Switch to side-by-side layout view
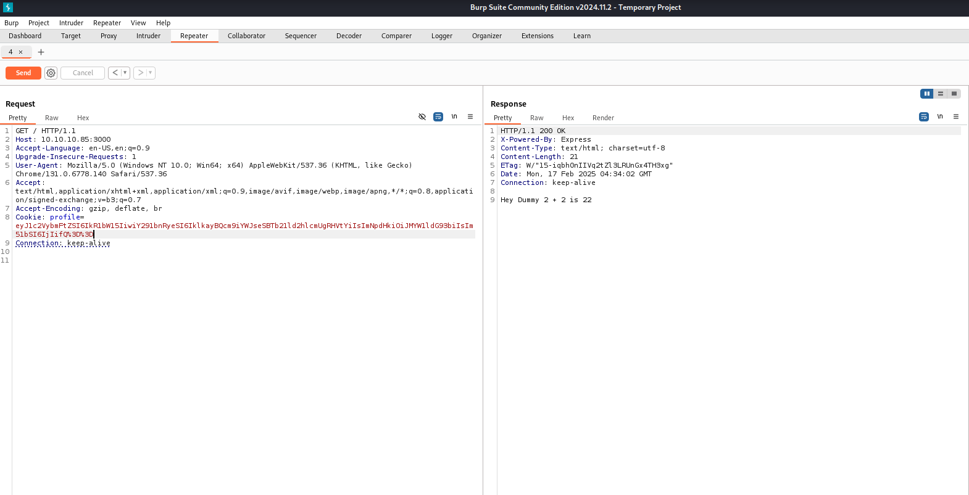Screen dimensions: 969x495 pyautogui.click(x=926, y=94)
